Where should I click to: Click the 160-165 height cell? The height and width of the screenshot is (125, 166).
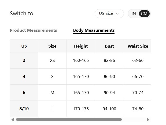[x=81, y=60]
